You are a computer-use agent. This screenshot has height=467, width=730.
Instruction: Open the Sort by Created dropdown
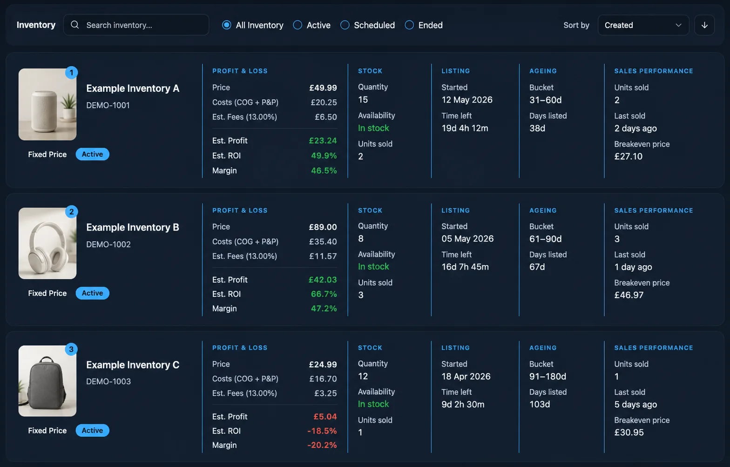(x=643, y=25)
